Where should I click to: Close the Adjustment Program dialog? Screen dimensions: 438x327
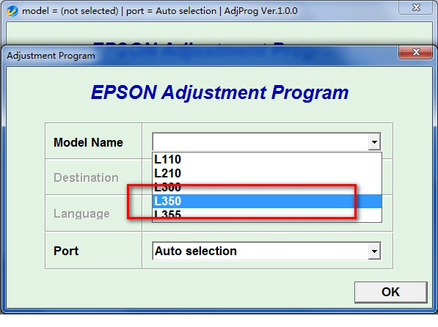coord(416,52)
